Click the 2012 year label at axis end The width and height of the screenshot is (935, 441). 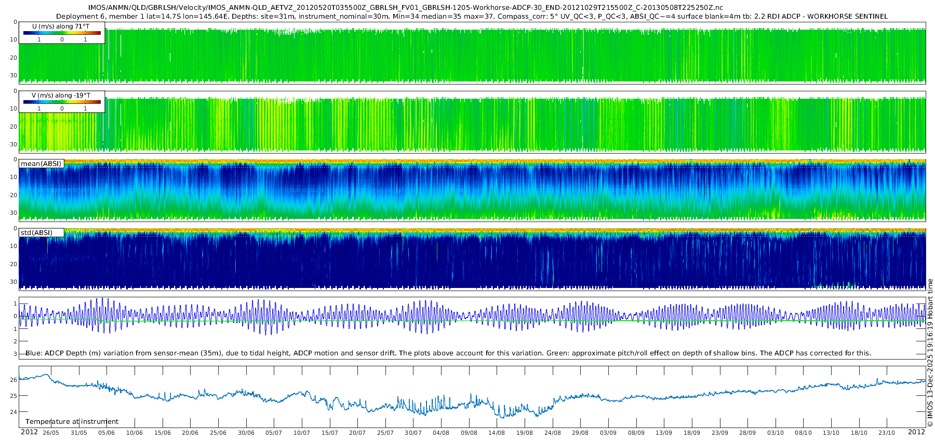coord(916,432)
